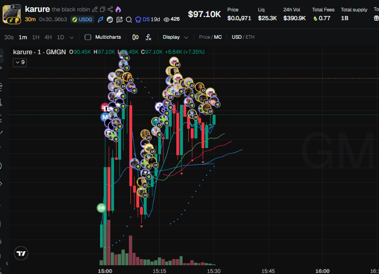Switch chart to Price mode
The image size is (379, 274).
pyautogui.click(x=205, y=37)
